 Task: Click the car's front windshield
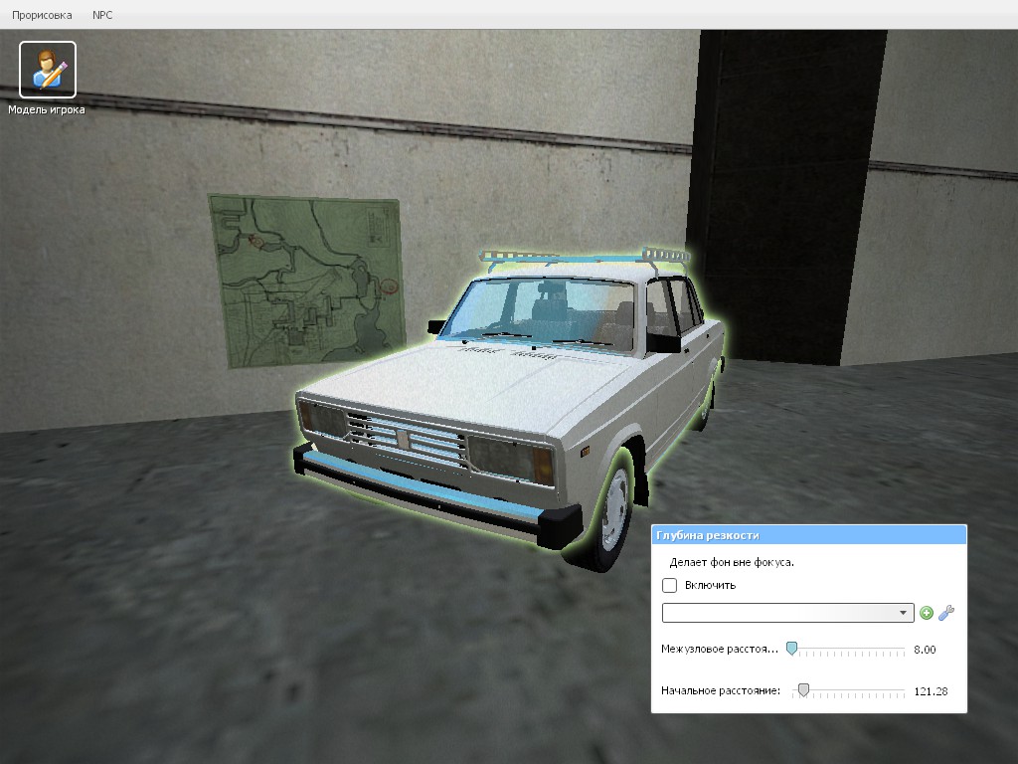point(539,313)
